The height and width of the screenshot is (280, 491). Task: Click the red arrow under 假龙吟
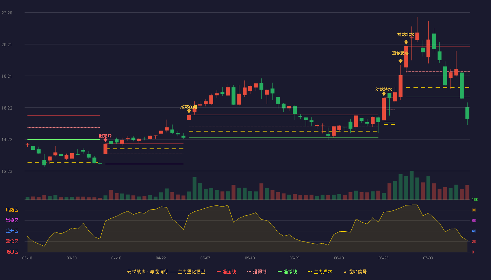pyautogui.click(x=106, y=140)
